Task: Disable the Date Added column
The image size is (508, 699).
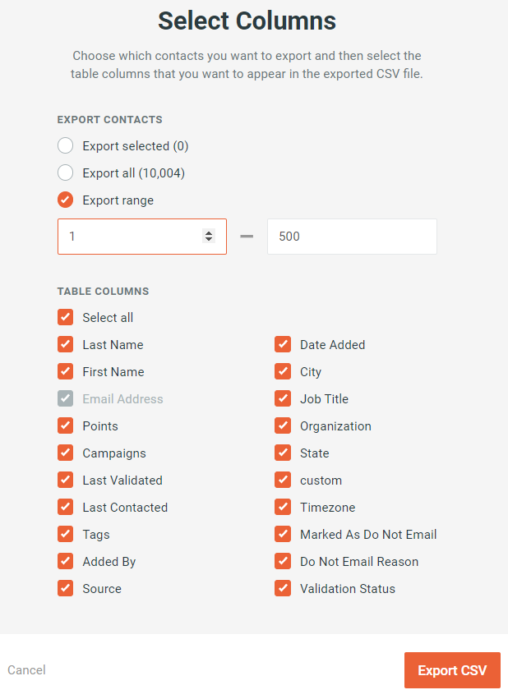Action: pos(282,344)
